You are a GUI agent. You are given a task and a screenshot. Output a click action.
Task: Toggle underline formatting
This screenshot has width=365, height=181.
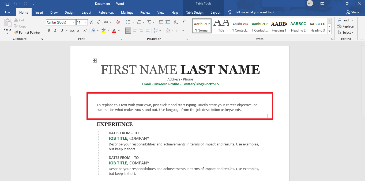pos(62,30)
